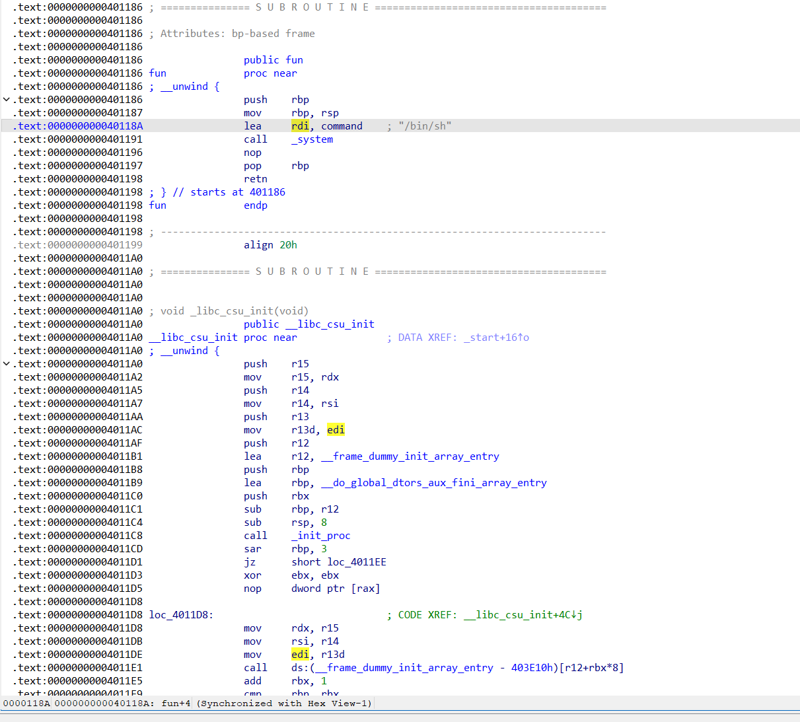800x722 pixels.
Task: Click call ds: indirect init array call
Action: (434, 668)
